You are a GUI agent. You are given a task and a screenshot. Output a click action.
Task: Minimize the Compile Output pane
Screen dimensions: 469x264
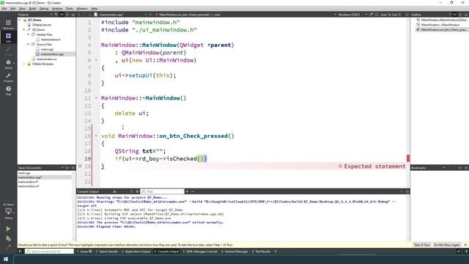click(x=402, y=191)
